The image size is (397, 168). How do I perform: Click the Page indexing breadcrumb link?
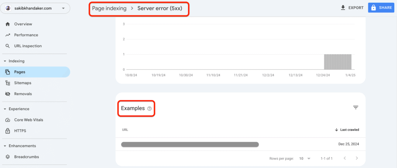[x=109, y=9]
